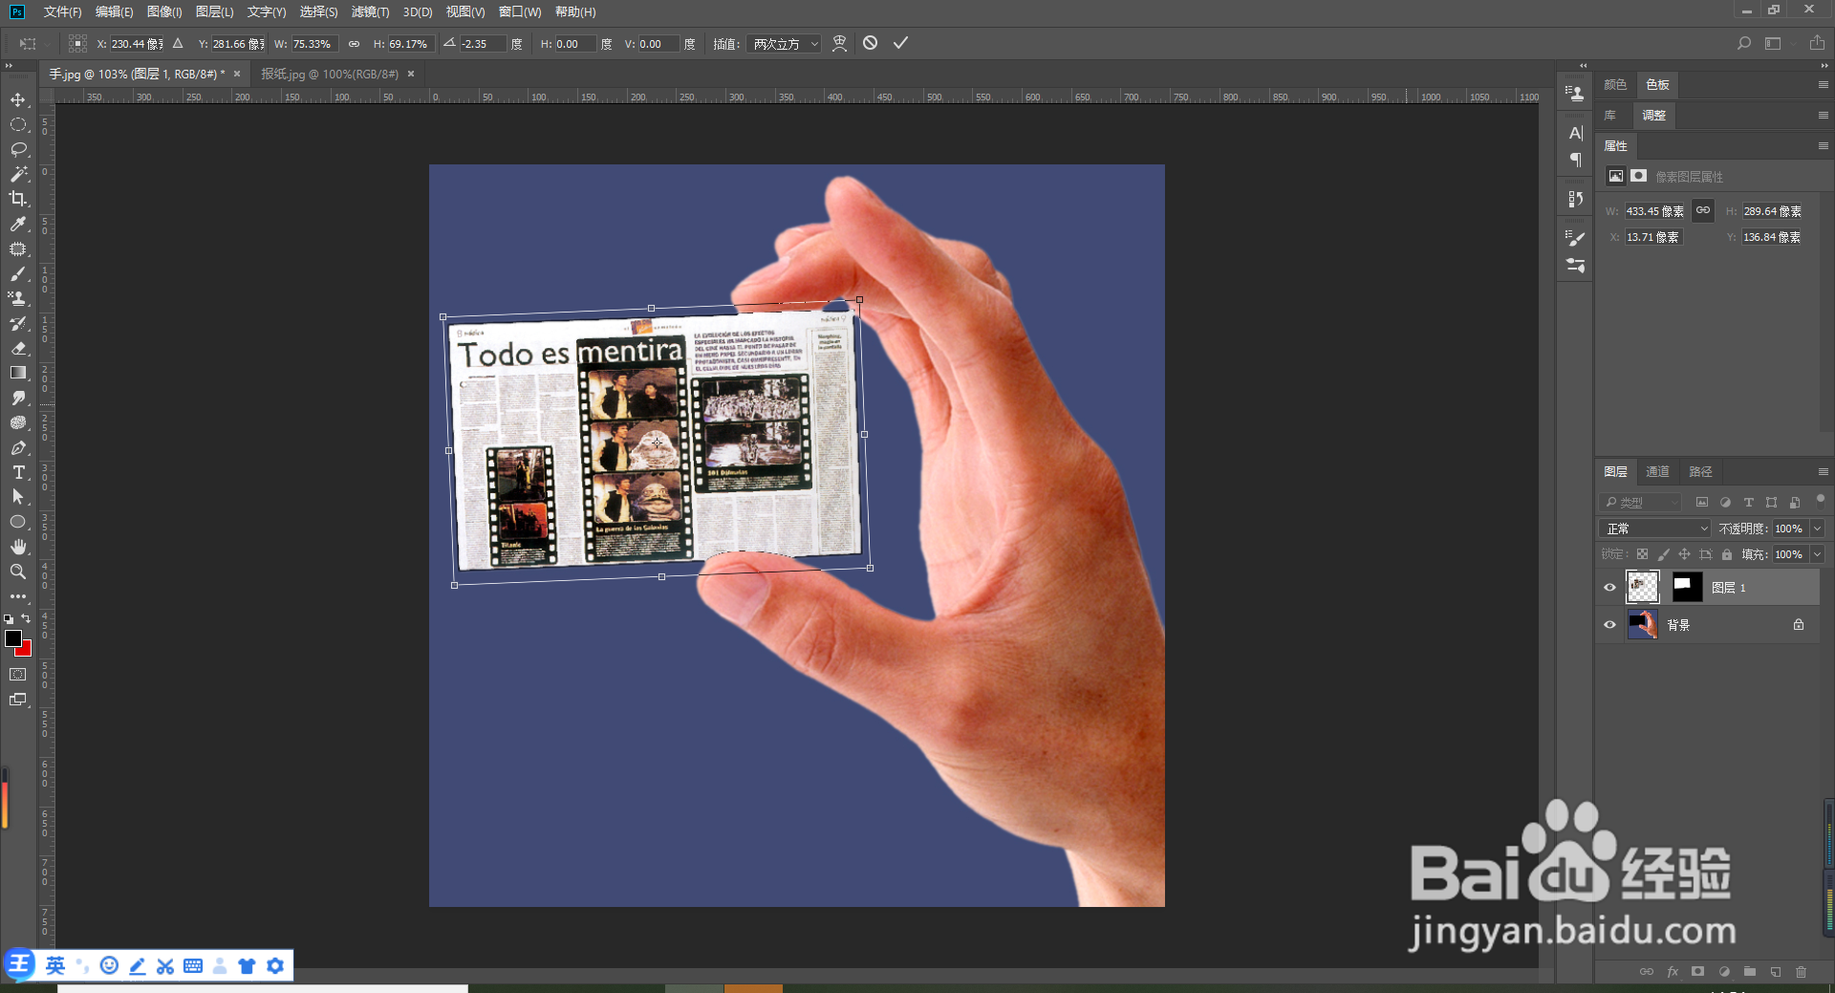Select the Pen tool

point(18,447)
